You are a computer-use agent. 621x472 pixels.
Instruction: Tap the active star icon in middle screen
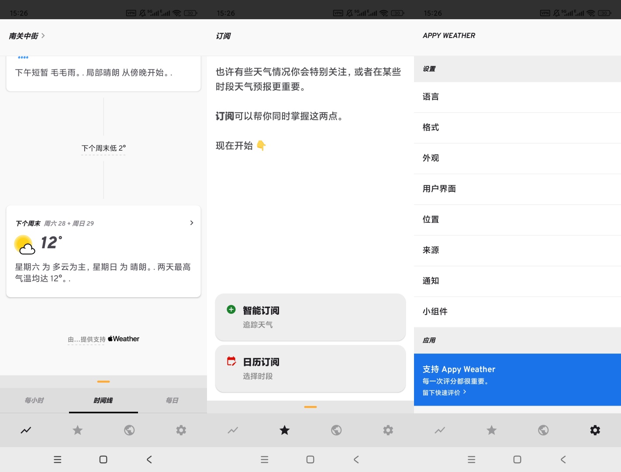tap(285, 430)
